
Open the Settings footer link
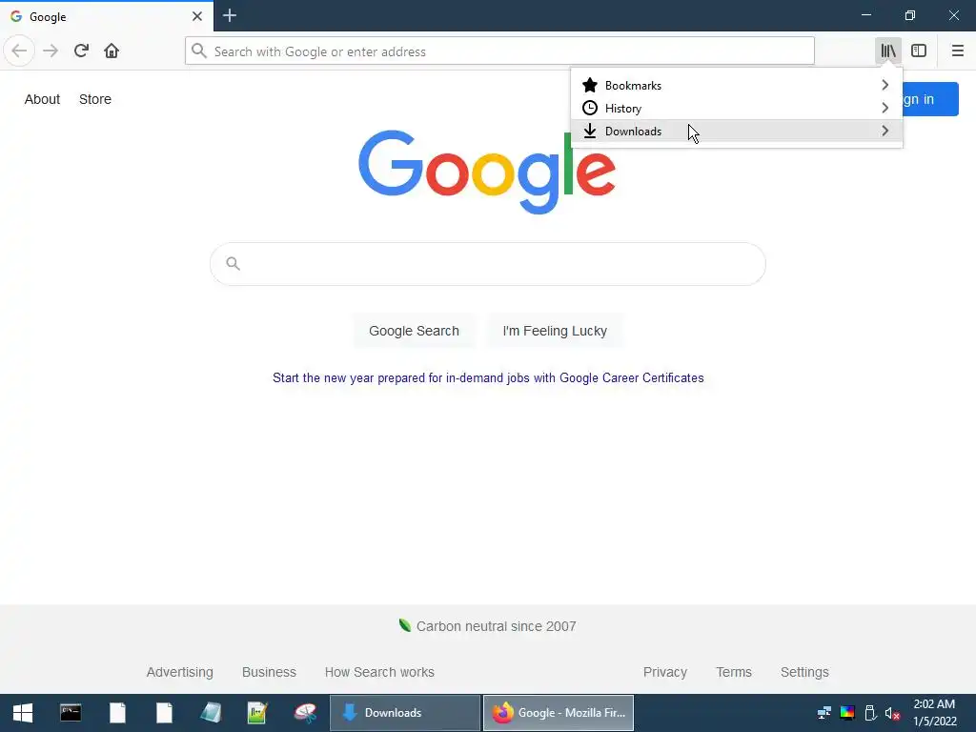tap(804, 672)
